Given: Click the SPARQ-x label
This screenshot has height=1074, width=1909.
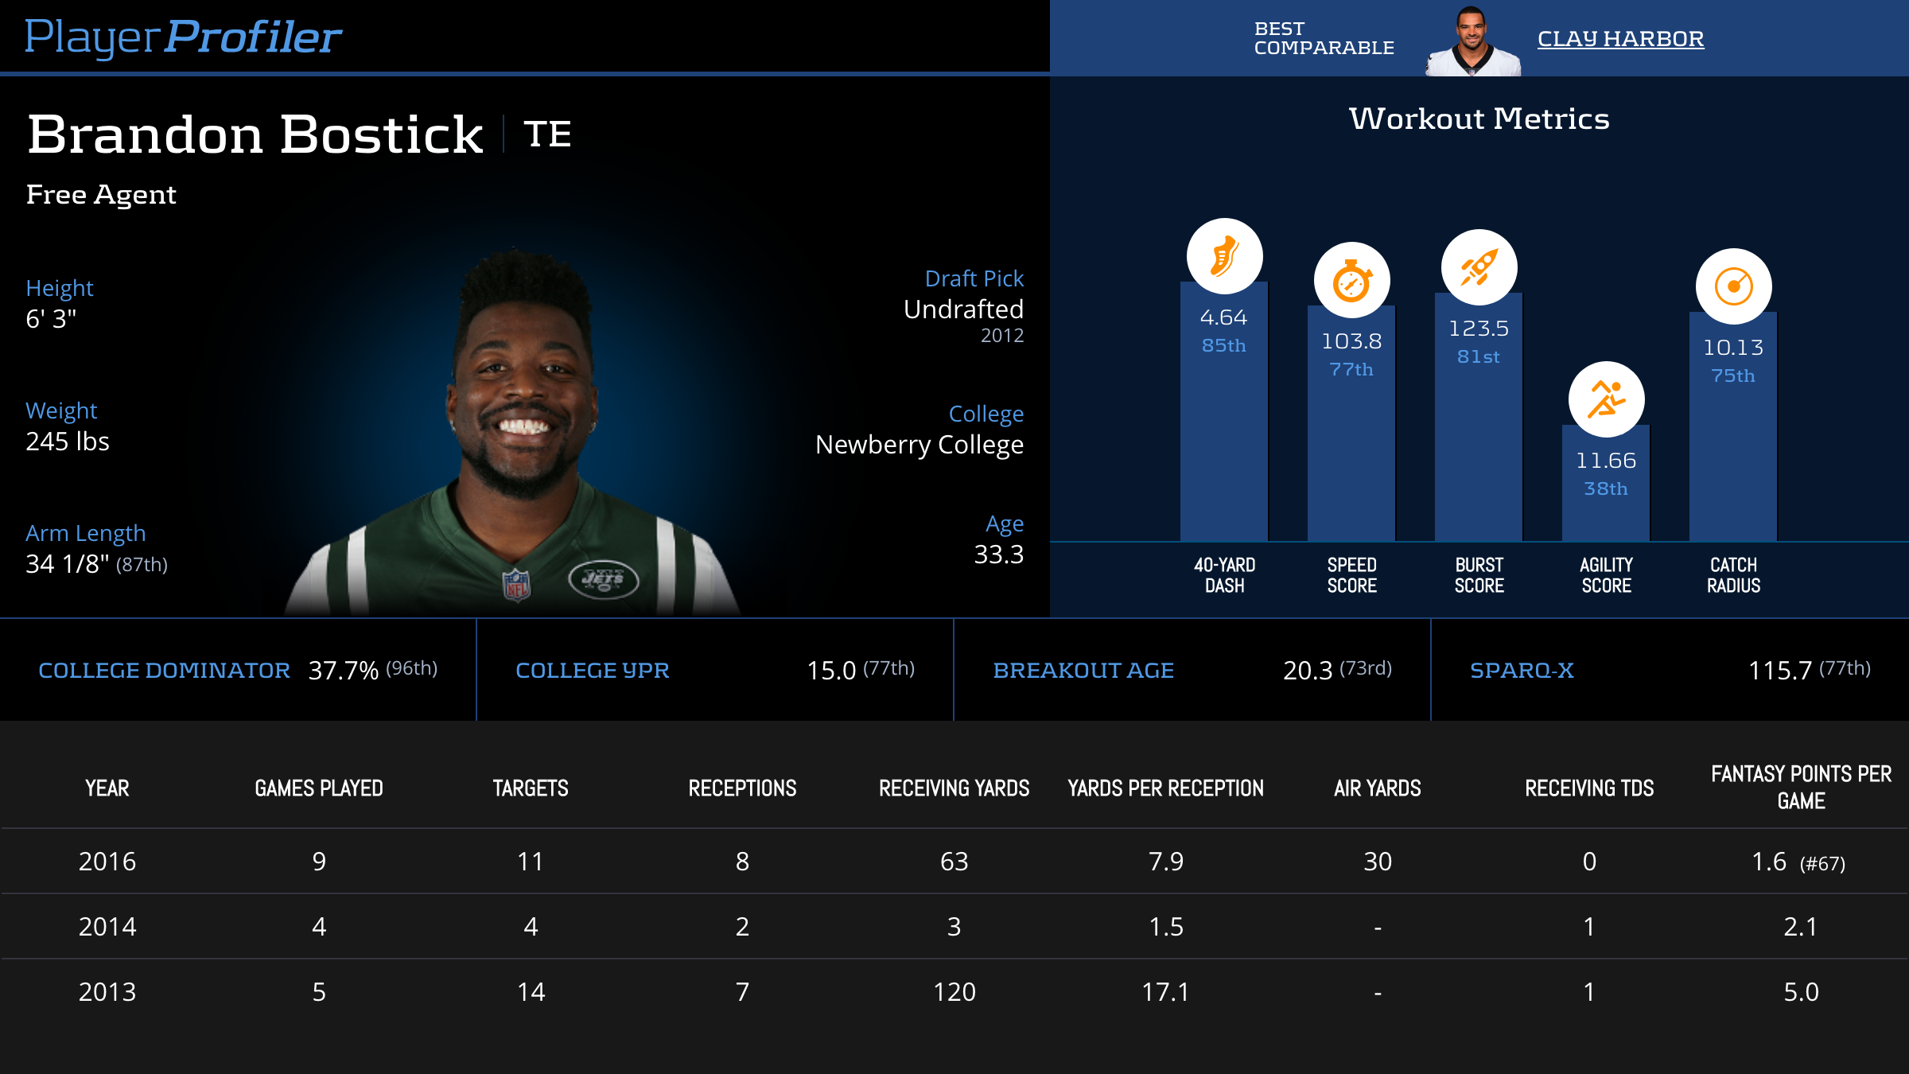Looking at the screenshot, I should tap(1521, 671).
